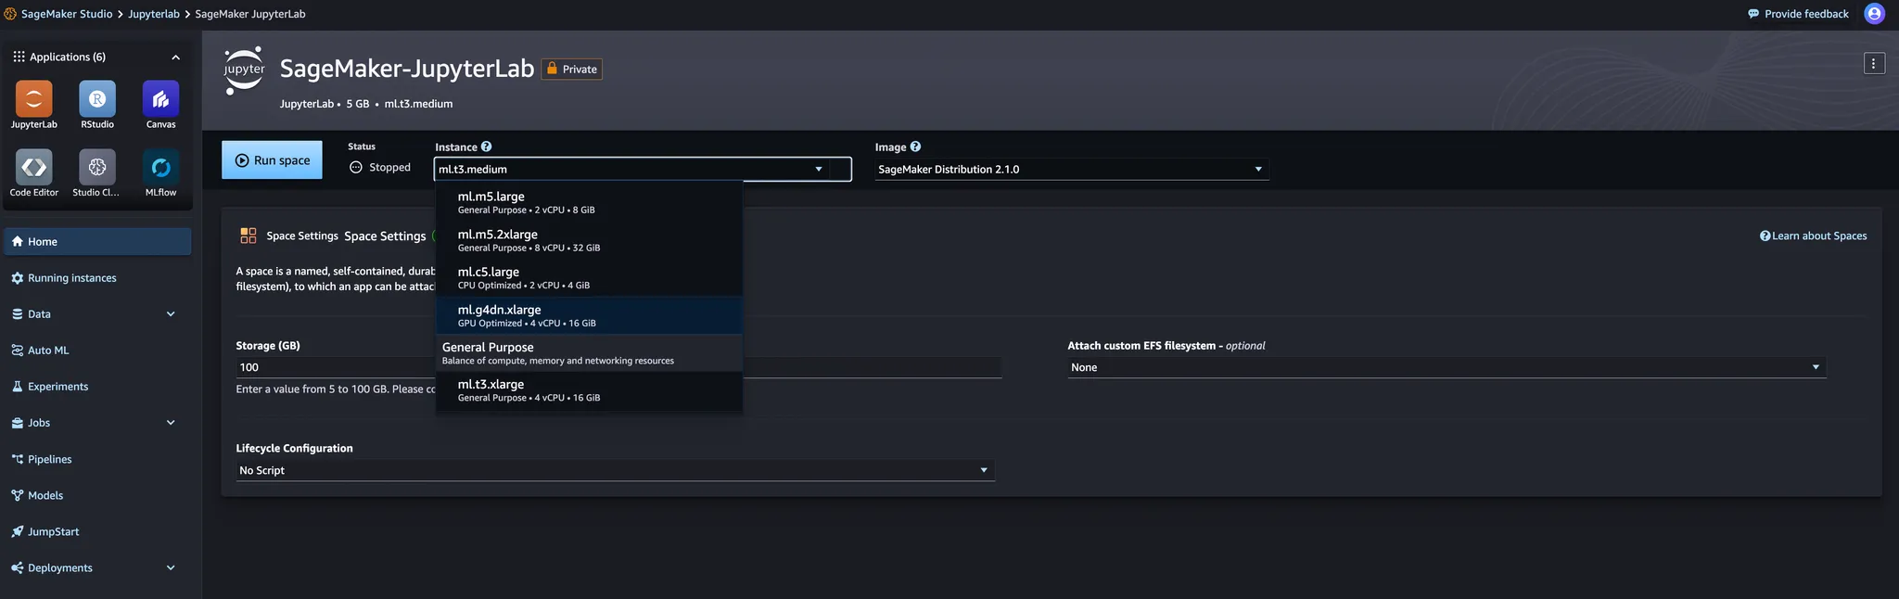Open the MLflow application icon

(x=160, y=167)
